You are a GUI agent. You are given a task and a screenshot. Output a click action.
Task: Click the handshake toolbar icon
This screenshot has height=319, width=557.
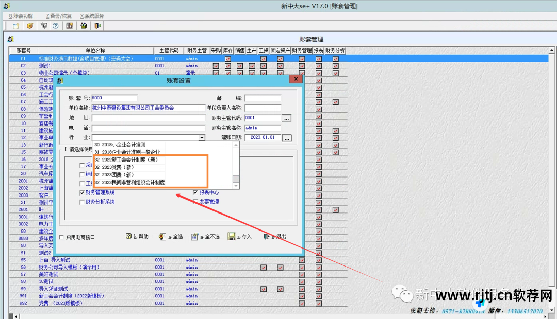[44, 26]
